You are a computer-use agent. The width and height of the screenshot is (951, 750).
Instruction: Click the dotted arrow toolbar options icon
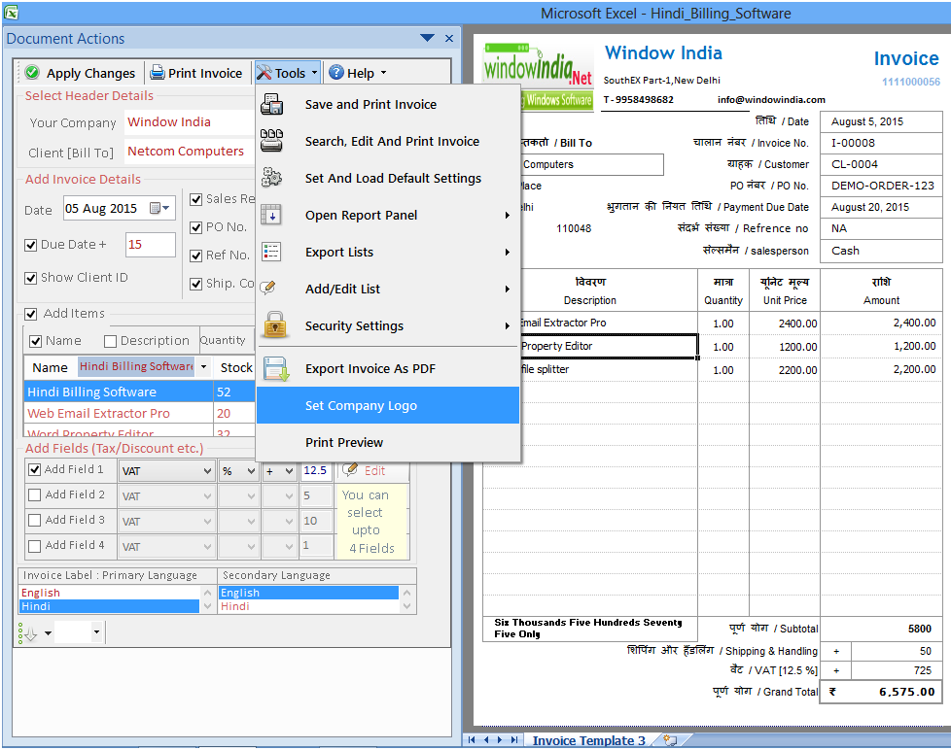pos(27,633)
